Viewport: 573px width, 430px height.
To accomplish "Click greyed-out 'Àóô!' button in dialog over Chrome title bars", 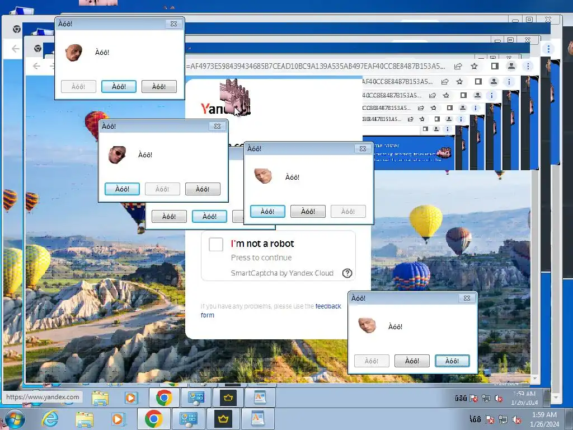I will click(78, 87).
